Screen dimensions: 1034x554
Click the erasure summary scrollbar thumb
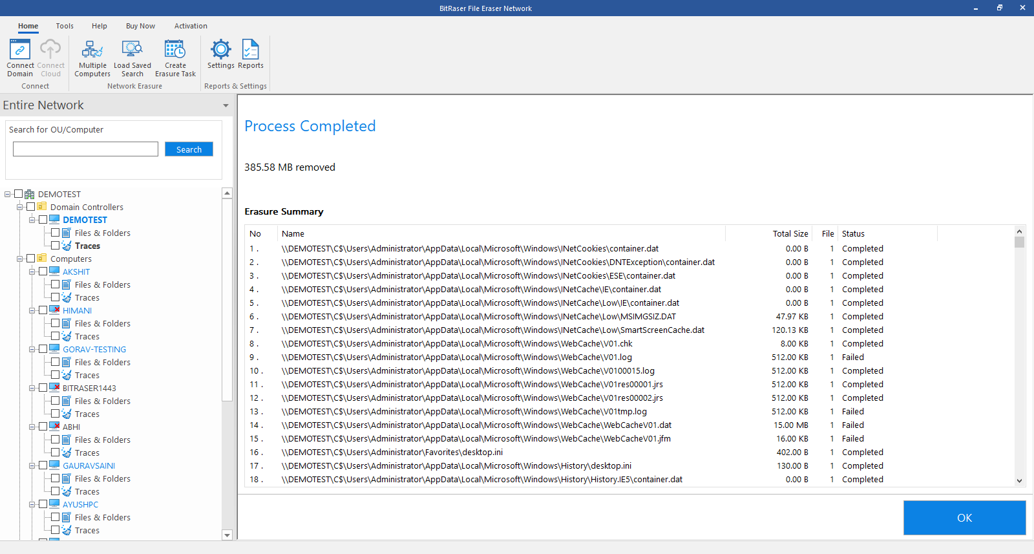point(1019,242)
